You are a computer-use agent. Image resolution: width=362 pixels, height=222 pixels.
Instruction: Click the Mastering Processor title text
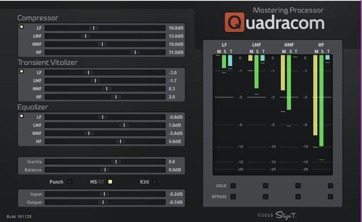tap(288, 10)
